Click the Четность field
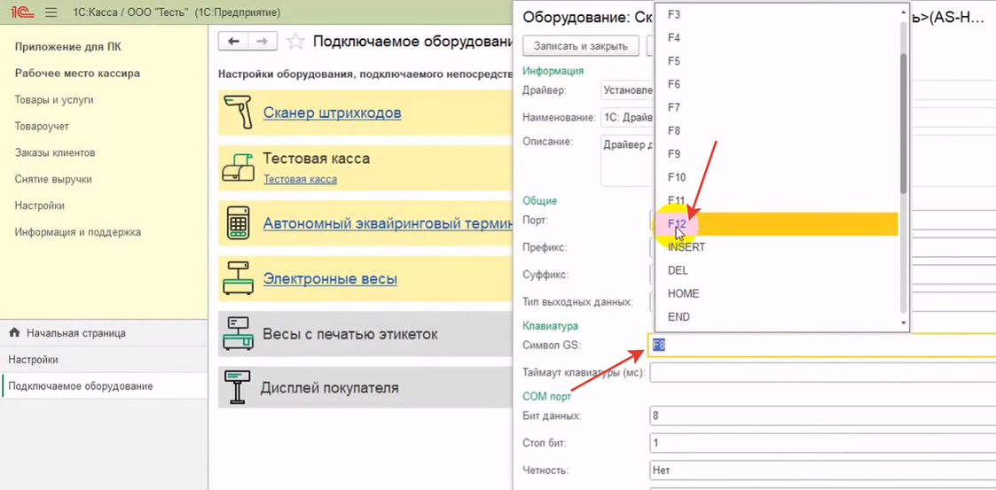Image resolution: width=996 pixels, height=490 pixels. pyautogui.click(x=822, y=471)
